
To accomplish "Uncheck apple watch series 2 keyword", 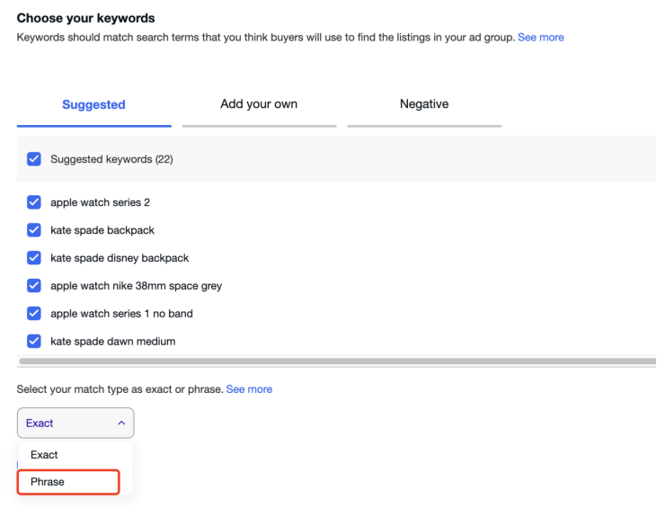I will click(34, 202).
